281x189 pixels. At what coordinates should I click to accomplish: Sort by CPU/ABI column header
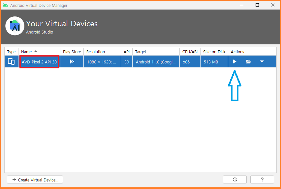(190, 52)
